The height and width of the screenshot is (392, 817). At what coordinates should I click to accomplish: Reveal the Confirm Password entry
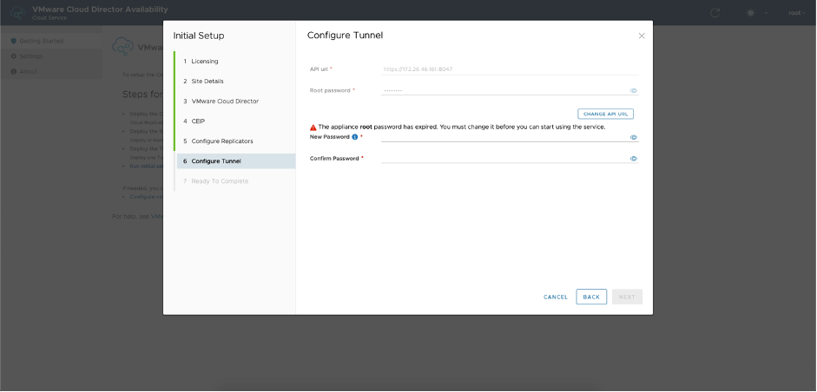click(x=634, y=159)
